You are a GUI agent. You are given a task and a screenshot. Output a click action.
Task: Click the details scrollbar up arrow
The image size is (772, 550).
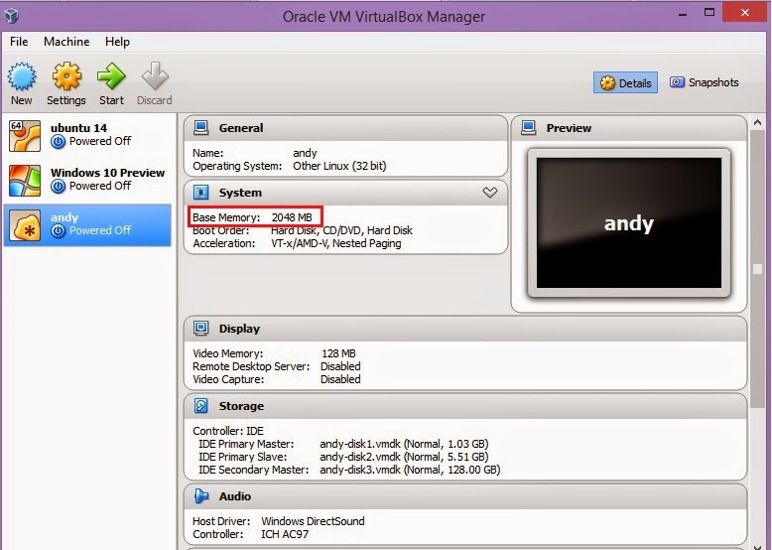[757, 122]
